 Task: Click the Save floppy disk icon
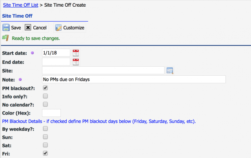coord(6,27)
